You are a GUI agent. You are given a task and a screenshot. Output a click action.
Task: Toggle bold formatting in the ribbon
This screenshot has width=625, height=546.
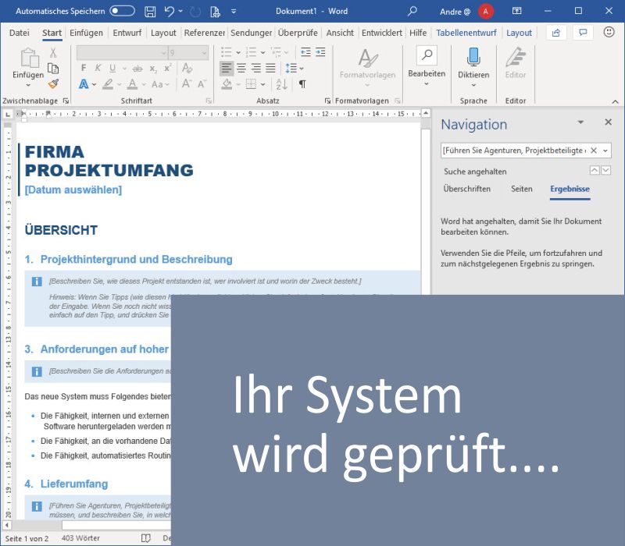pos(85,68)
